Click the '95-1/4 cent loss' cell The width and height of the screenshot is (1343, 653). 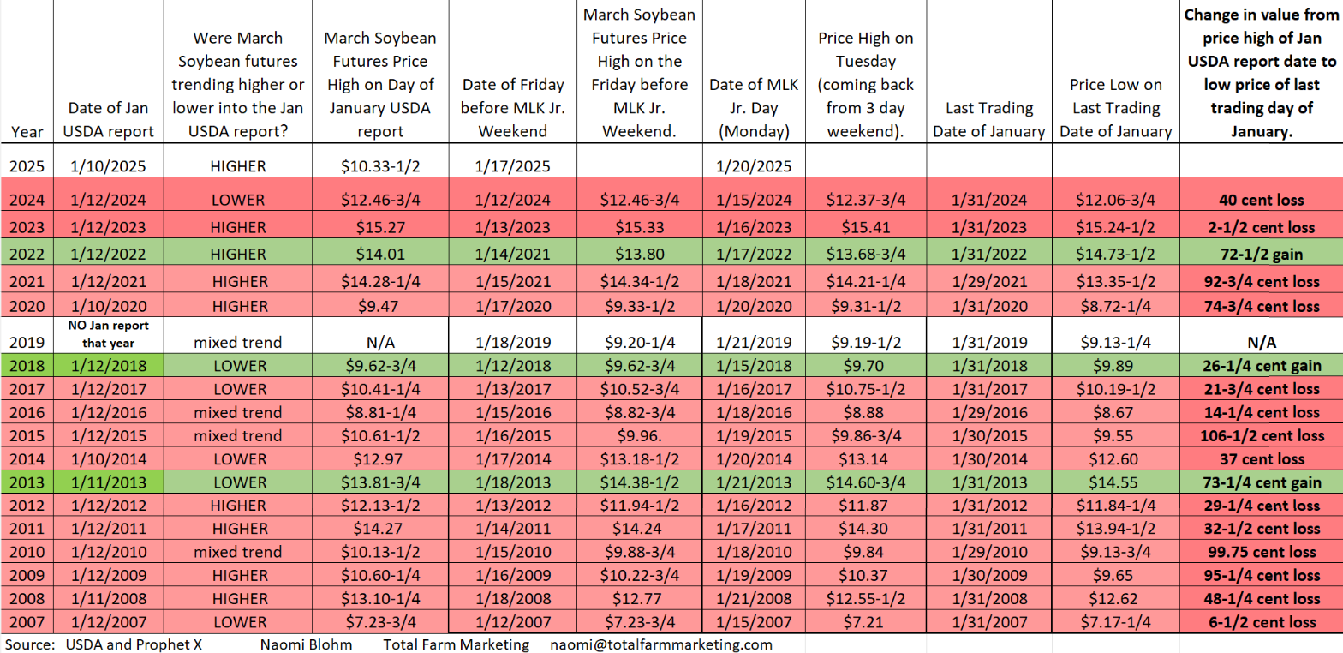[x=1261, y=575]
